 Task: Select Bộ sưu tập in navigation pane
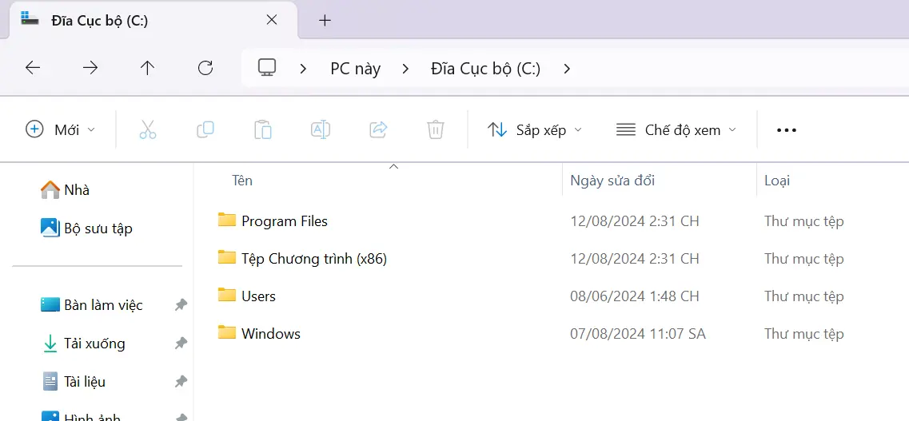tap(98, 228)
